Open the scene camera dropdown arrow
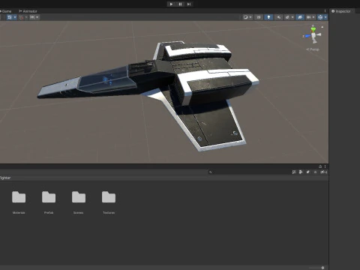360x270 pixels. click(313, 17)
